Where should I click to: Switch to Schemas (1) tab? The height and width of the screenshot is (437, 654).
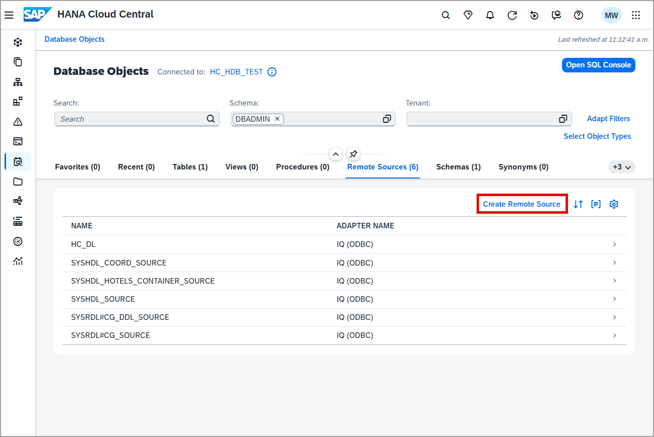point(458,167)
